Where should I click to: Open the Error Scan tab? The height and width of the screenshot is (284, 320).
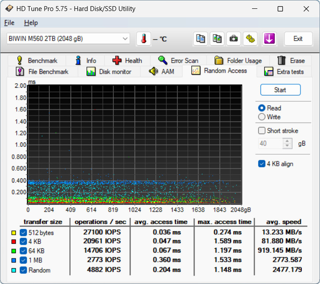tap(178, 60)
